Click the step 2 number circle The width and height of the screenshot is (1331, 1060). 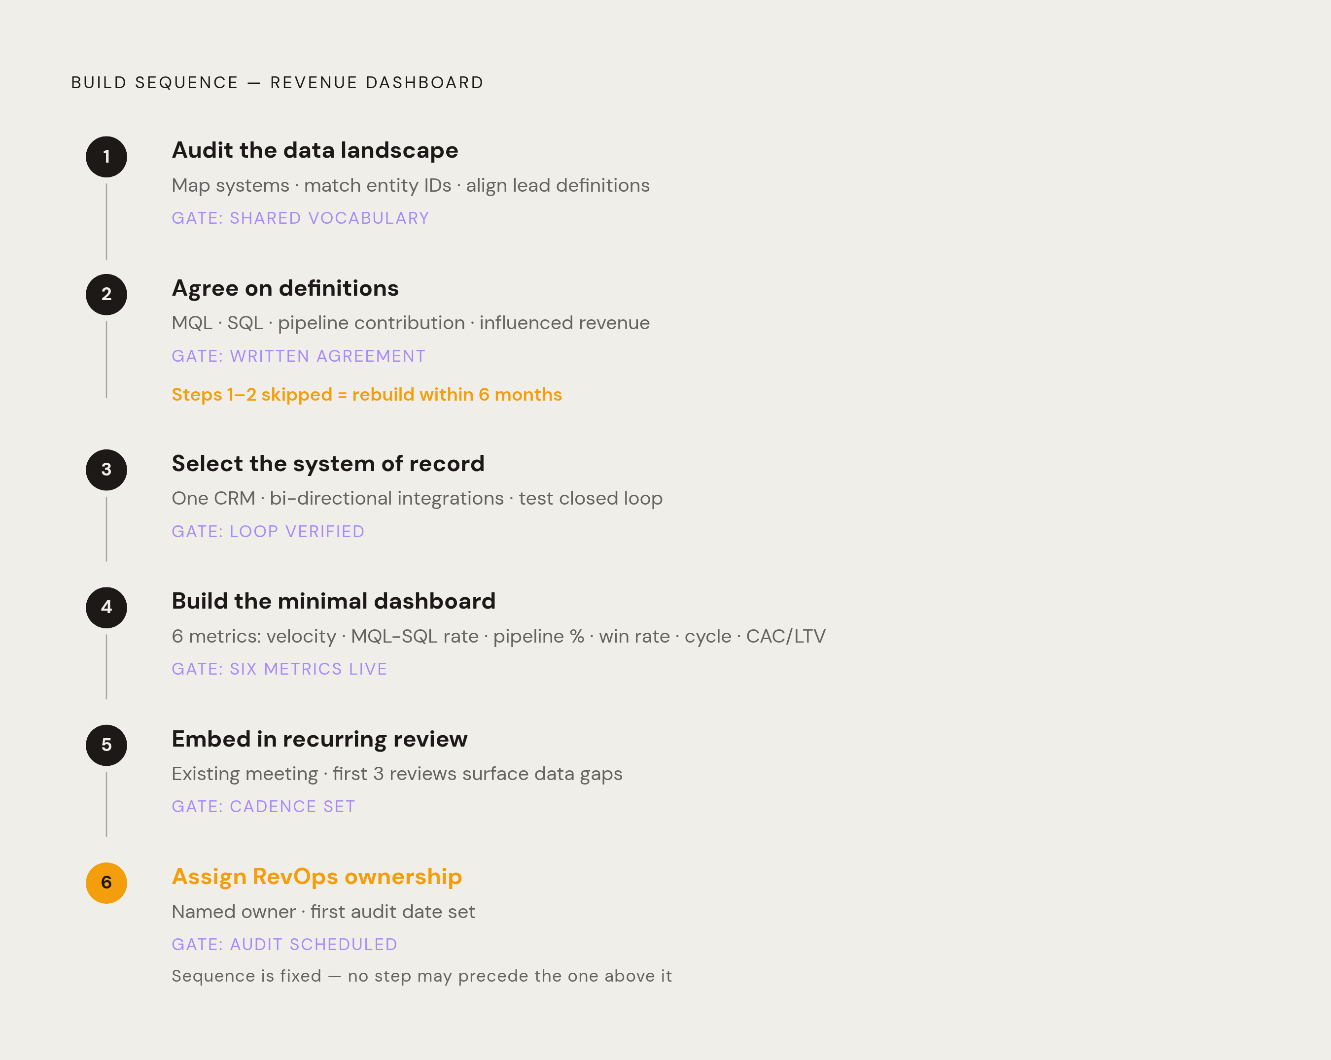coord(106,294)
